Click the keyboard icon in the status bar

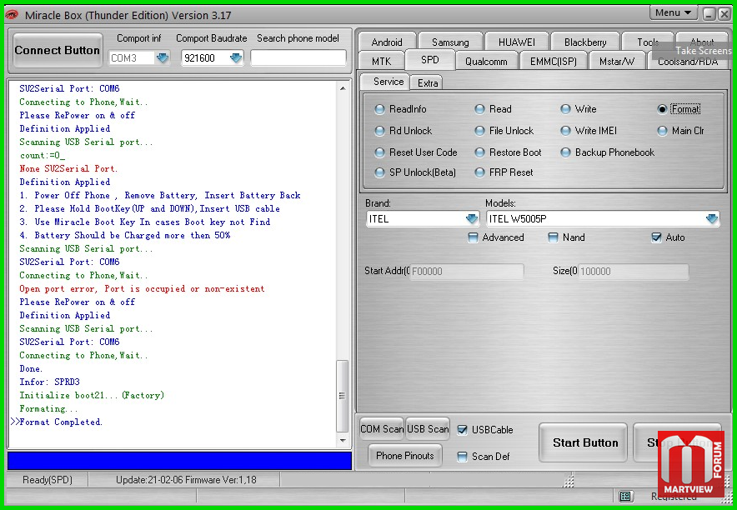pos(626,497)
